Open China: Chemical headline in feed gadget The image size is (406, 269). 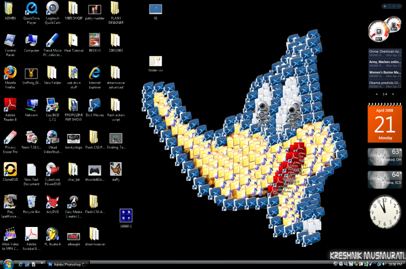point(385,53)
